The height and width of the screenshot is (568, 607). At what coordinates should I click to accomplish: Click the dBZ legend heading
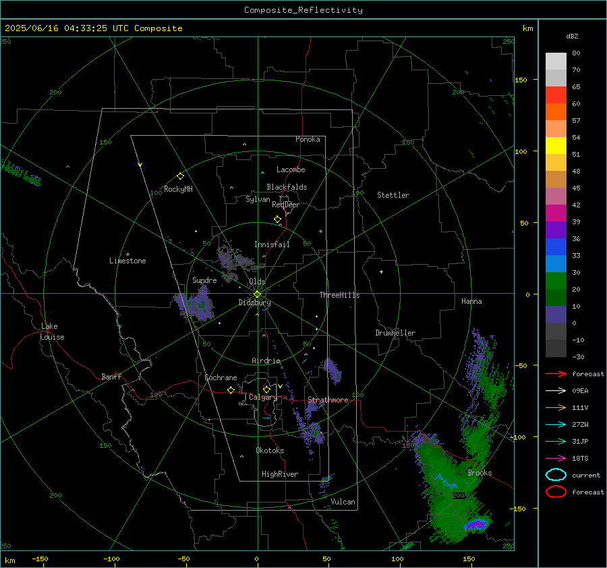(572, 36)
